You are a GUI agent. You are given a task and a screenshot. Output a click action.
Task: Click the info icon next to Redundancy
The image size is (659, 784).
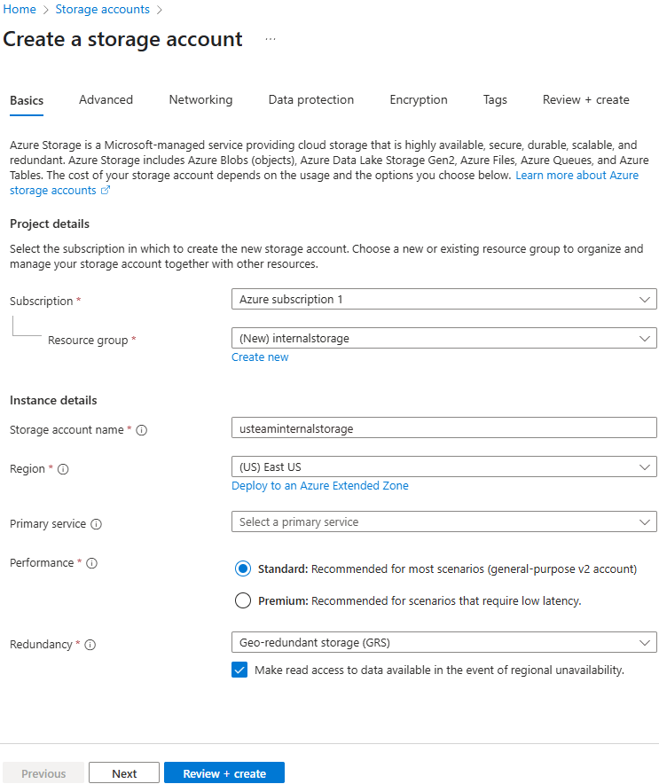(x=90, y=645)
